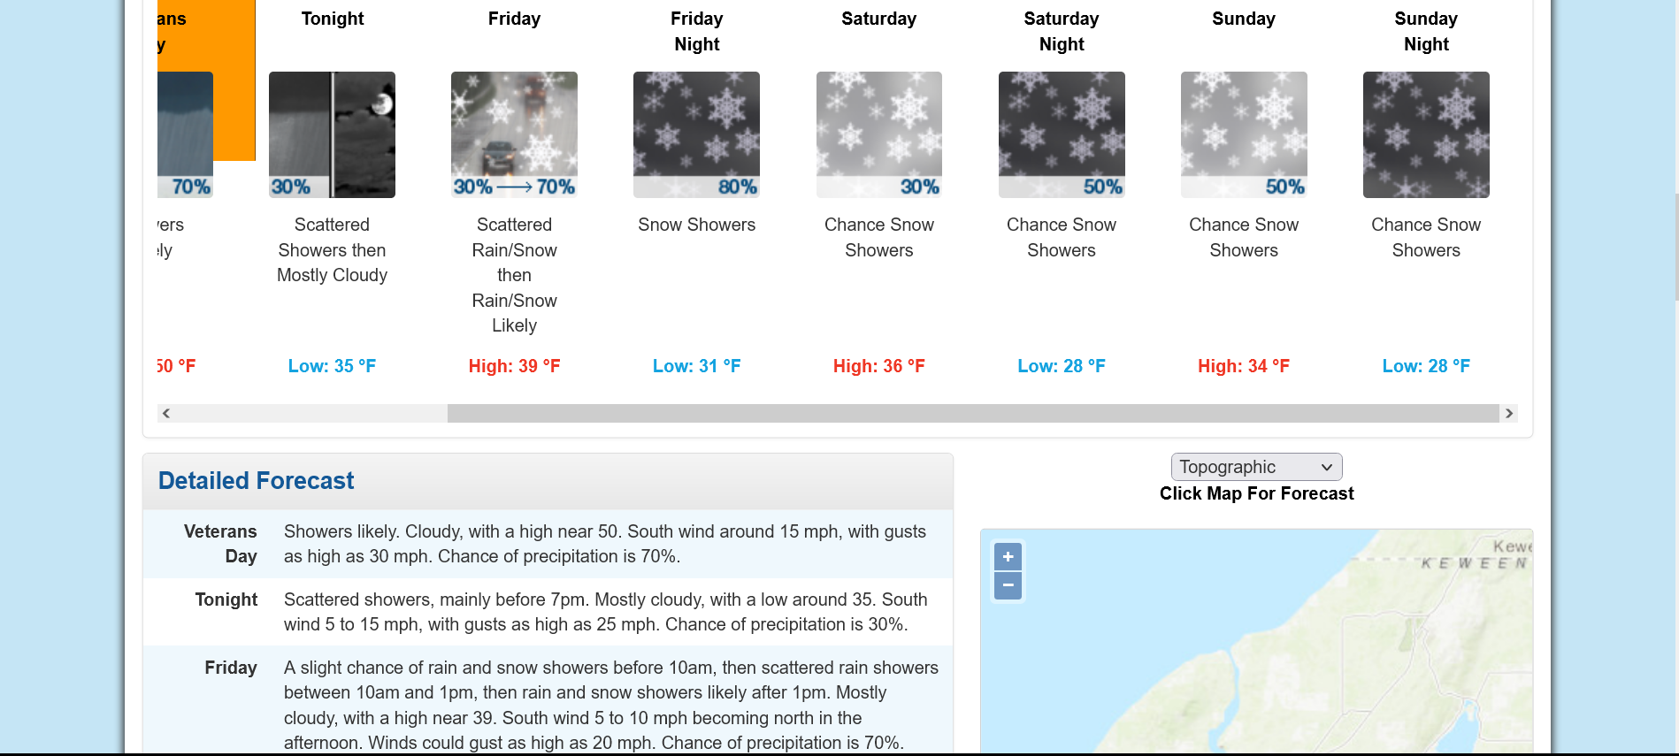Click the Tonight scattered showers forecast icon

pos(332,134)
